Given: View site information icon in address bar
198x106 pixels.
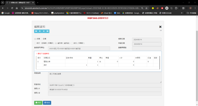Looking at the screenshot, I should click(22, 8).
